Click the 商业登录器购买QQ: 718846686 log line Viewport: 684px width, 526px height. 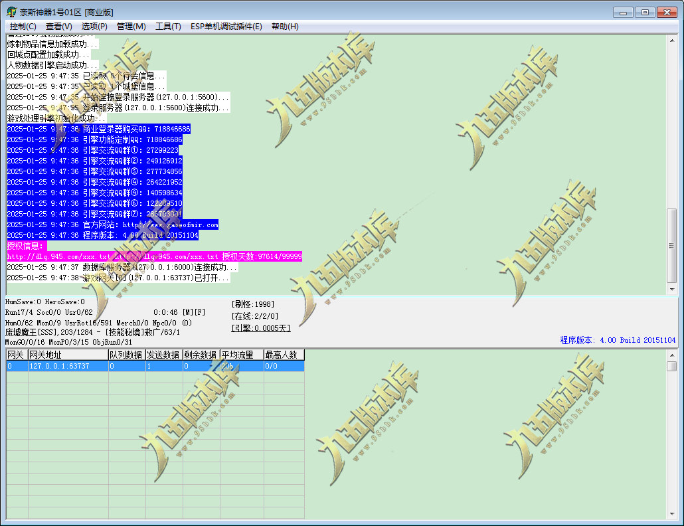pyautogui.click(x=98, y=129)
